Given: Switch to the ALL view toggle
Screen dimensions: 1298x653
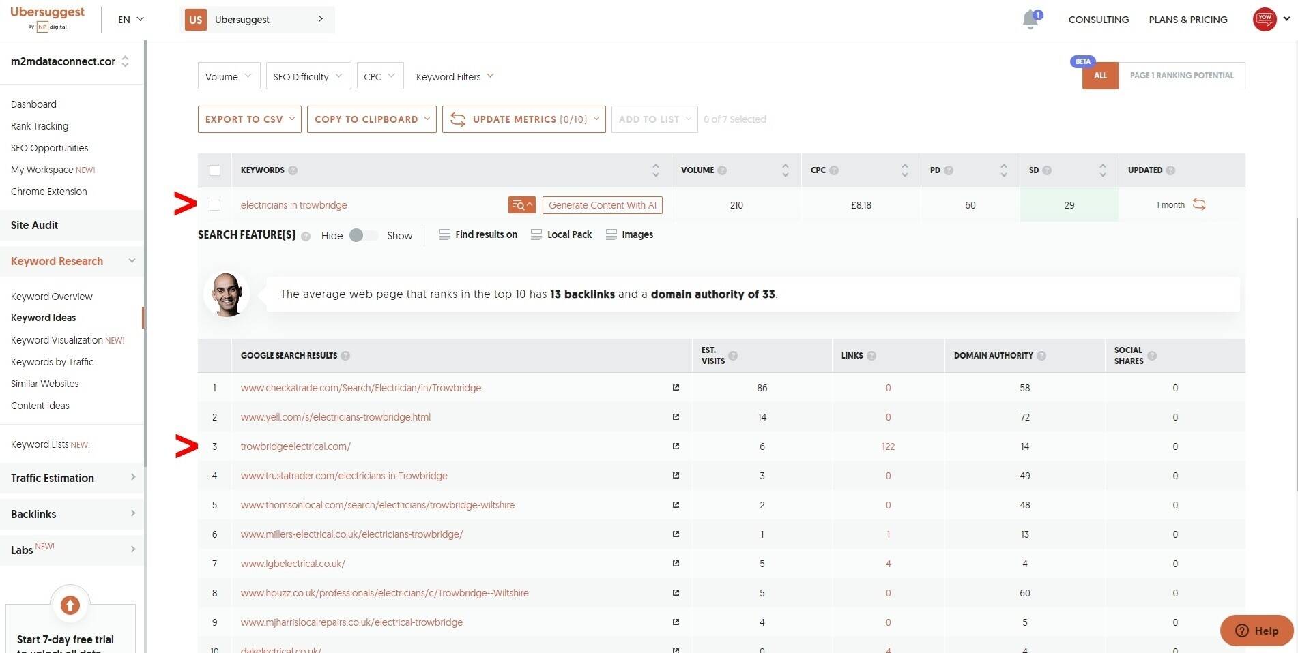Looking at the screenshot, I should click(1100, 76).
